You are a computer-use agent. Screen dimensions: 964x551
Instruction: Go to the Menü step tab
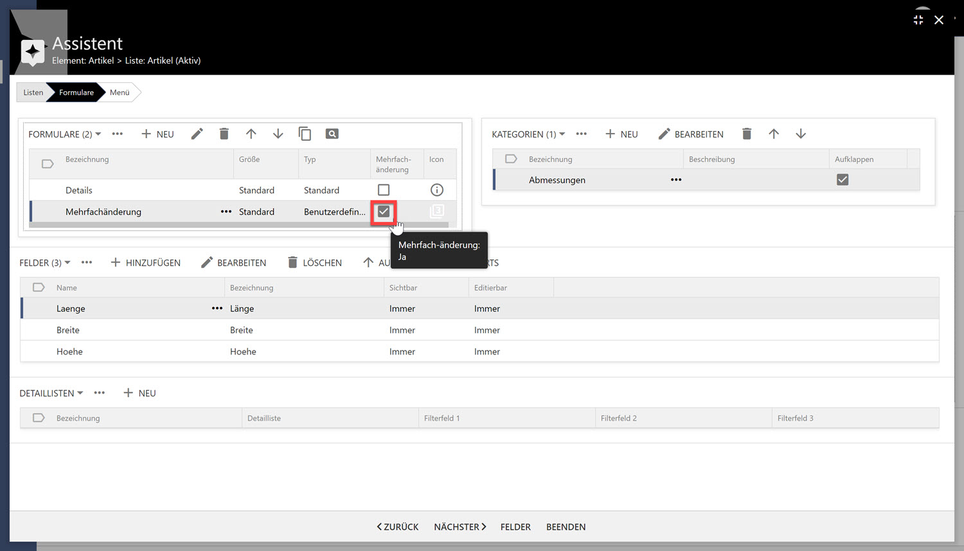click(x=120, y=92)
